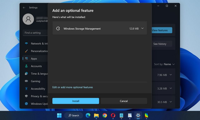Click the taskbar Search box
The width and height of the screenshot is (200, 120).
tap(74, 115)
